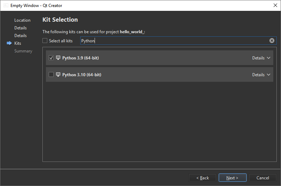Expand Details for Python 3.10 kit
This screenshot has height=186, width=281.
[261, 75]
